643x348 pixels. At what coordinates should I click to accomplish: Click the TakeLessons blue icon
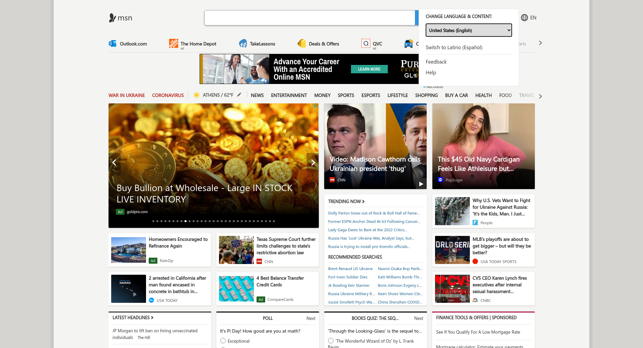[243, 43]
